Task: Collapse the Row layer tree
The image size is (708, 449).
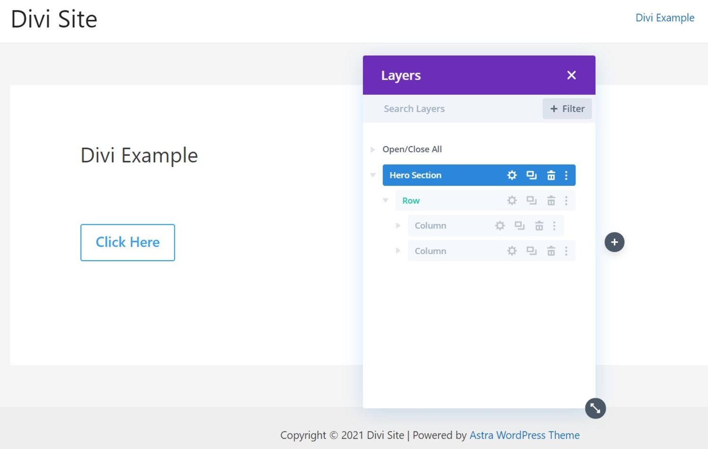Action: click(386, 200)
